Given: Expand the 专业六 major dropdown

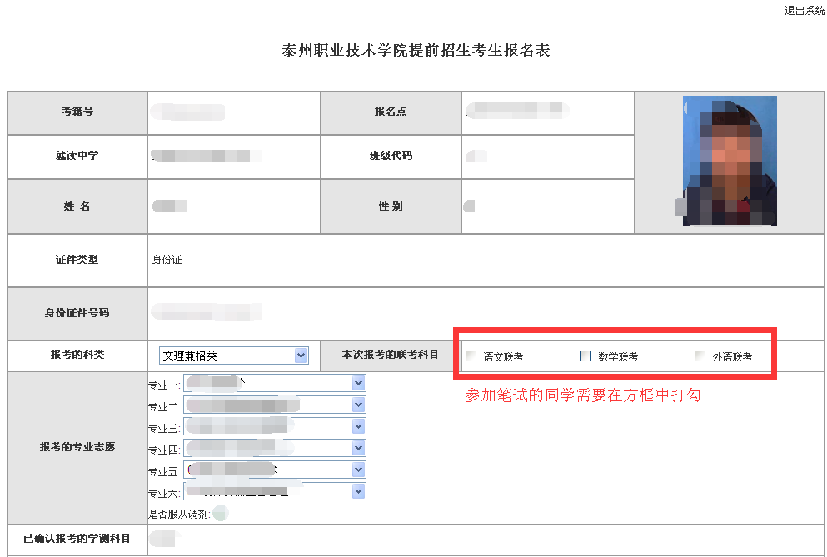Looking at the screenshot, I should 274,491.
